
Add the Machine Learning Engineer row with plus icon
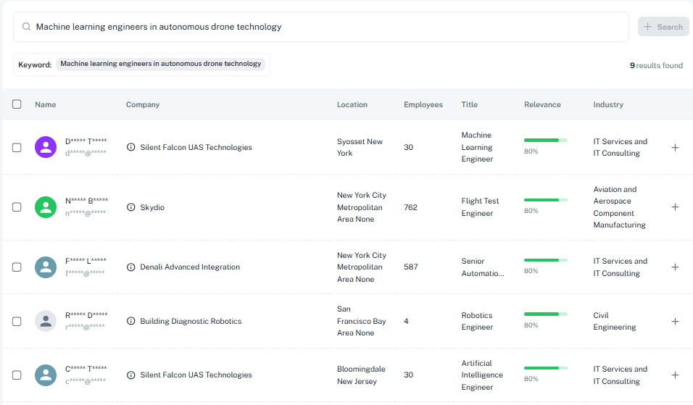675,148
